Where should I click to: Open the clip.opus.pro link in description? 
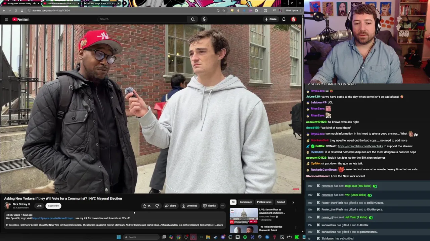(53, 218)
